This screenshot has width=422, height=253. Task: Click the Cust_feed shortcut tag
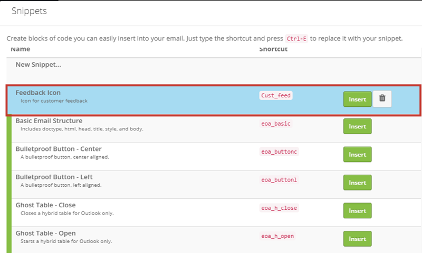(x=276, y=96)
